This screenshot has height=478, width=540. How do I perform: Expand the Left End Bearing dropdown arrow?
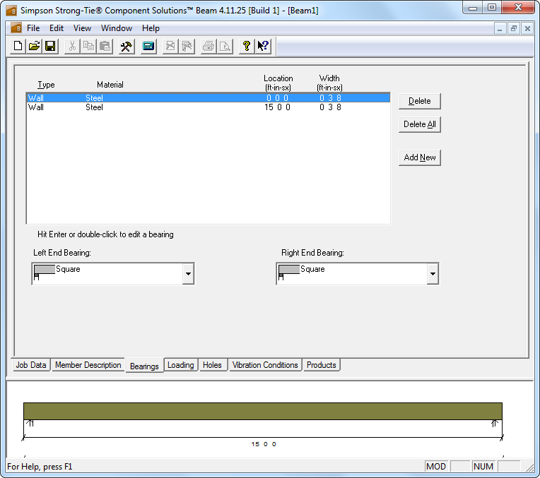(188, 274)
